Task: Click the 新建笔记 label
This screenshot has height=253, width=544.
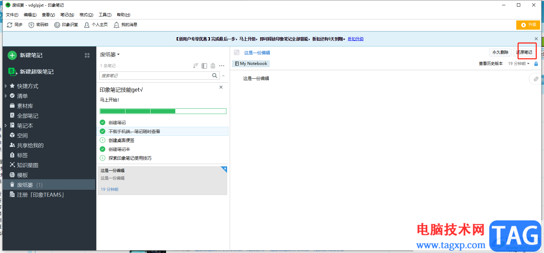Action: click(31, 55)
